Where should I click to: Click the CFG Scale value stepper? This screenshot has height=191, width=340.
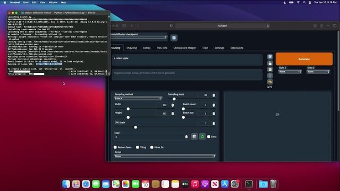[x=214, y=124]
